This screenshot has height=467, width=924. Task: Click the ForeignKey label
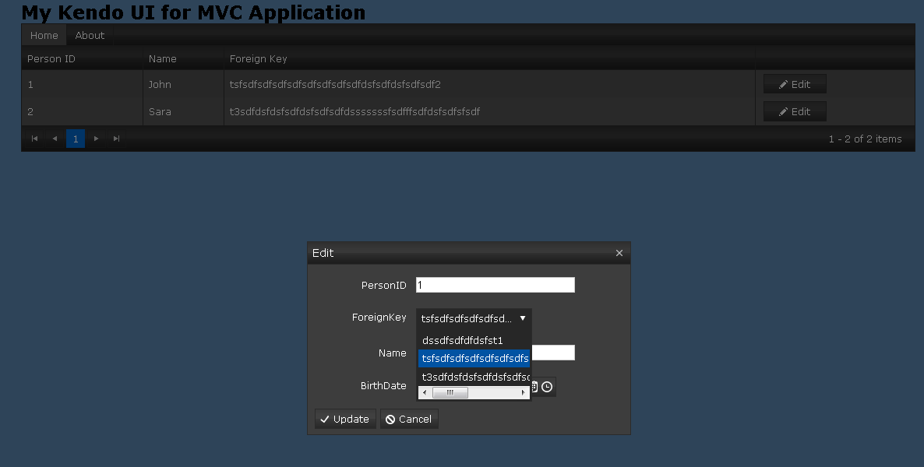[x=379, y=318]
